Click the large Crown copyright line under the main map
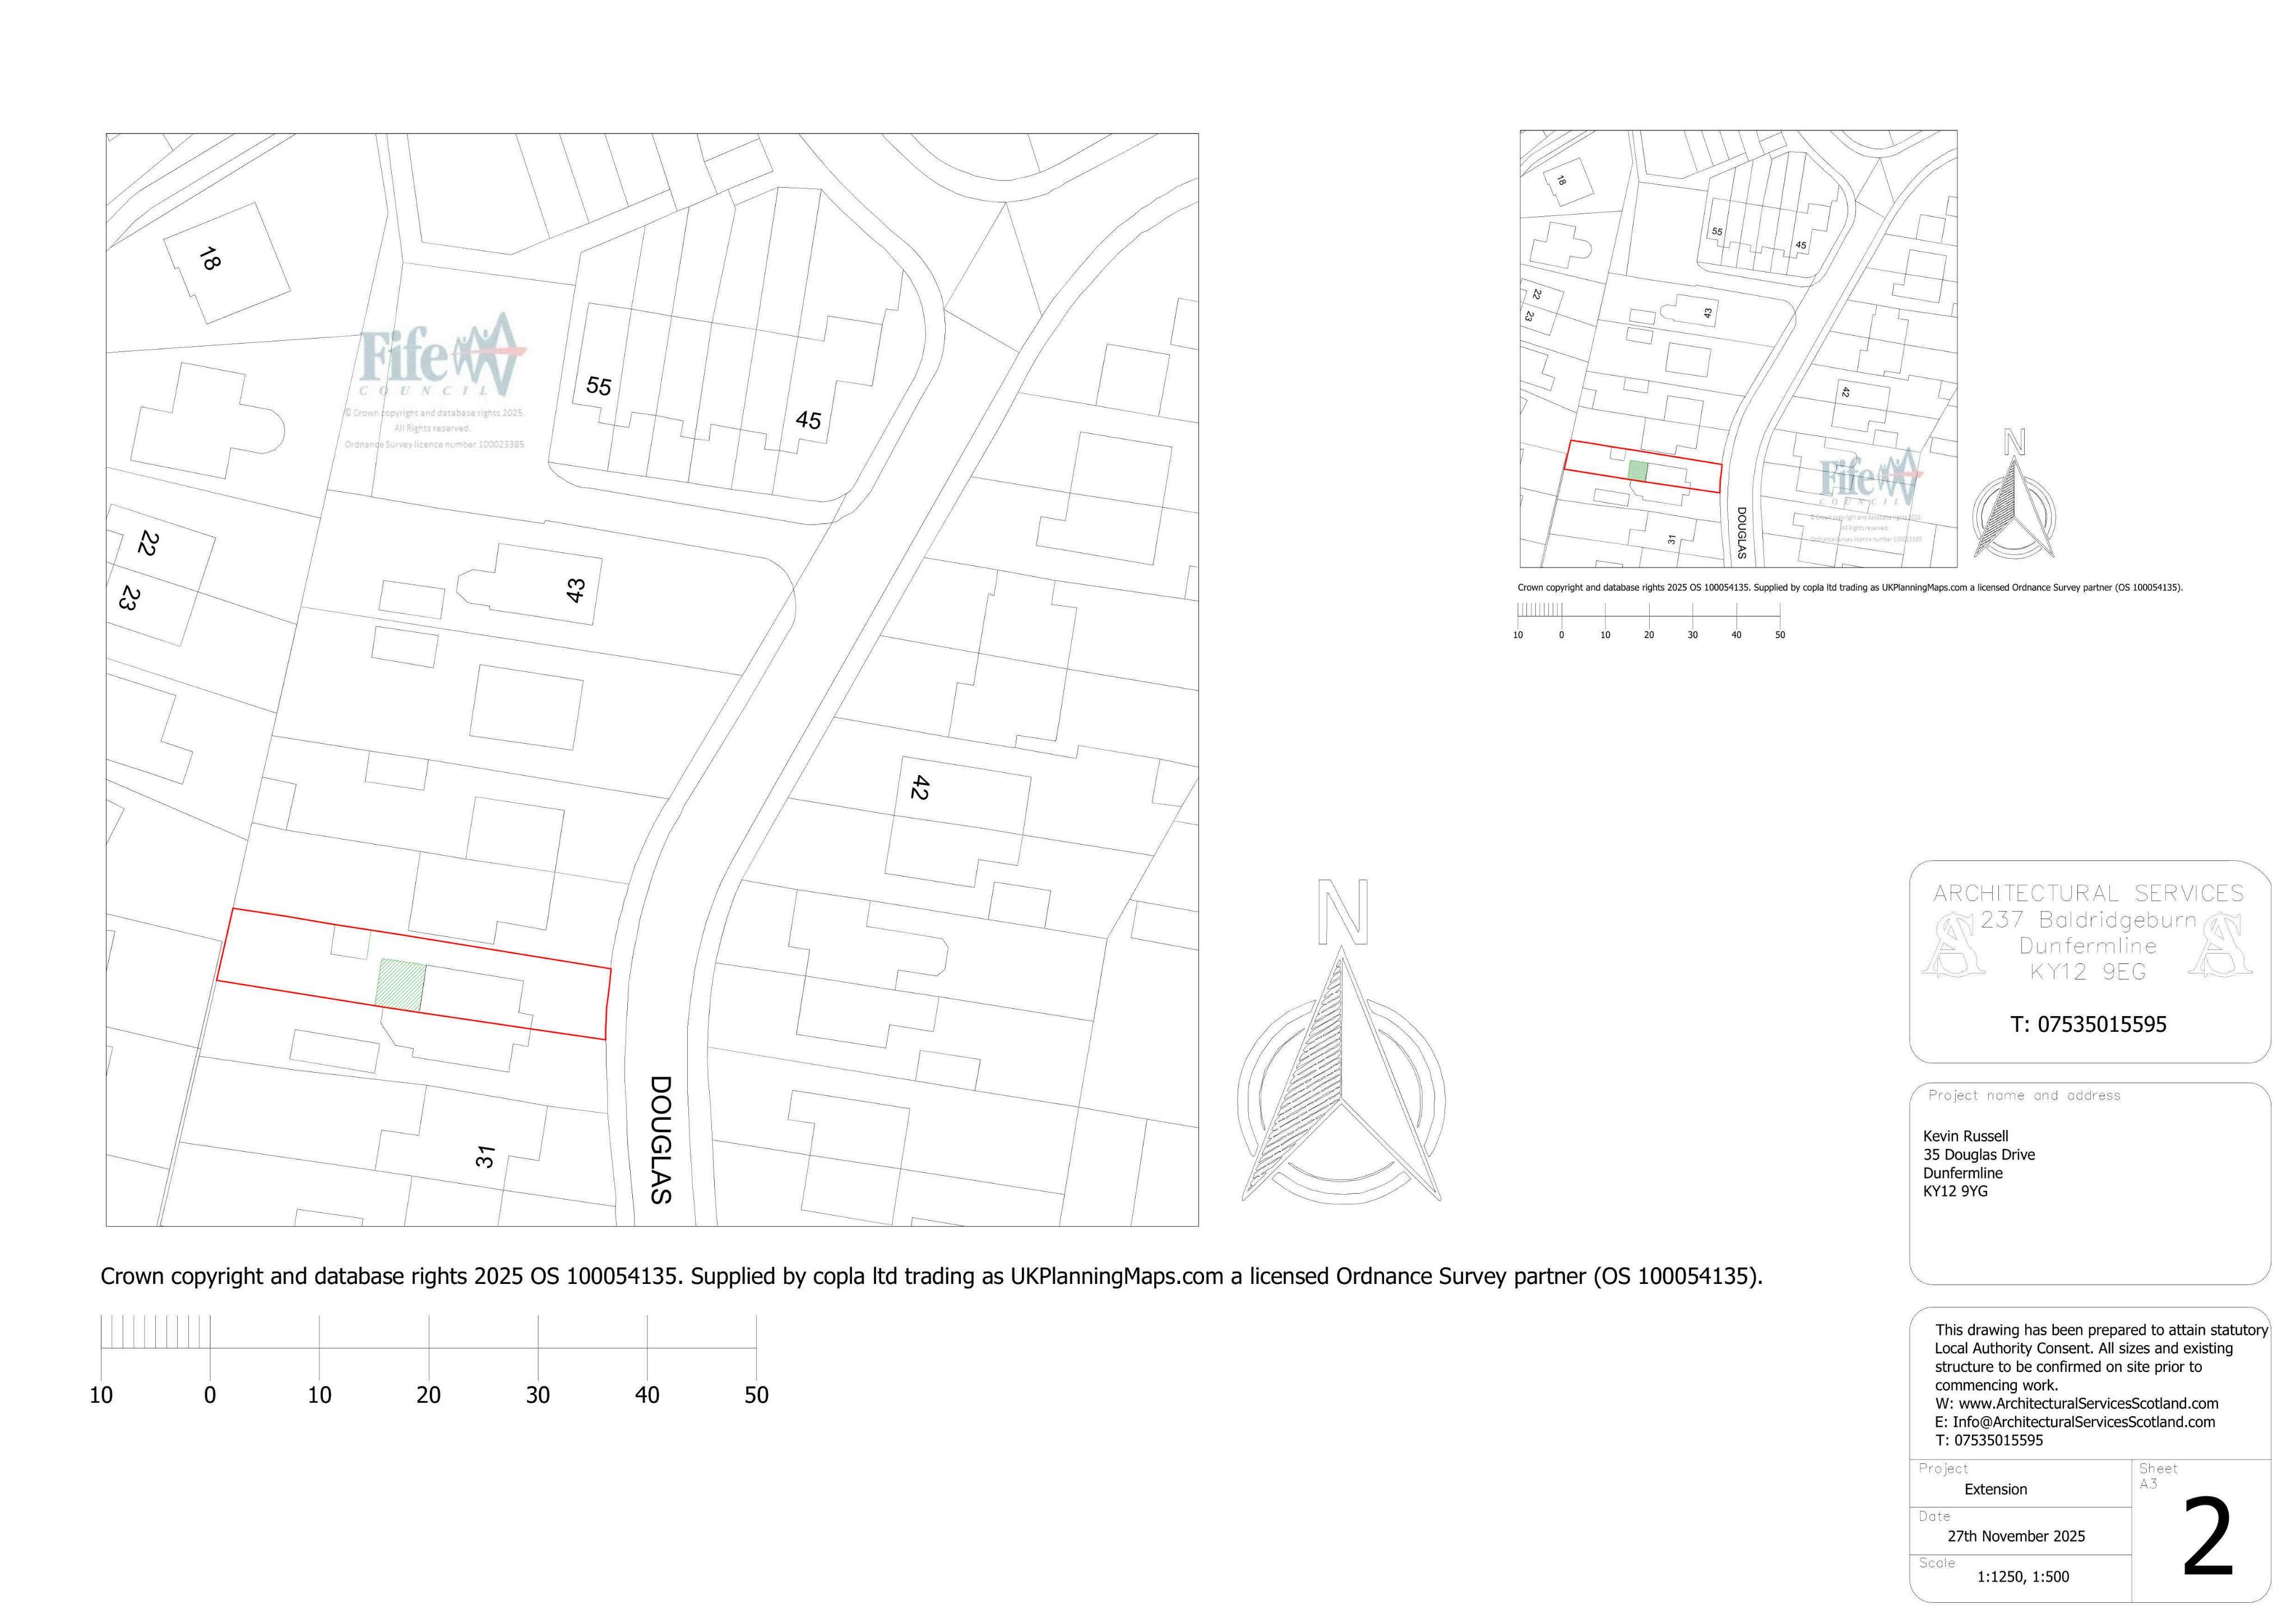This screenshot has width=2296, height=1623. coord(931,1277)
